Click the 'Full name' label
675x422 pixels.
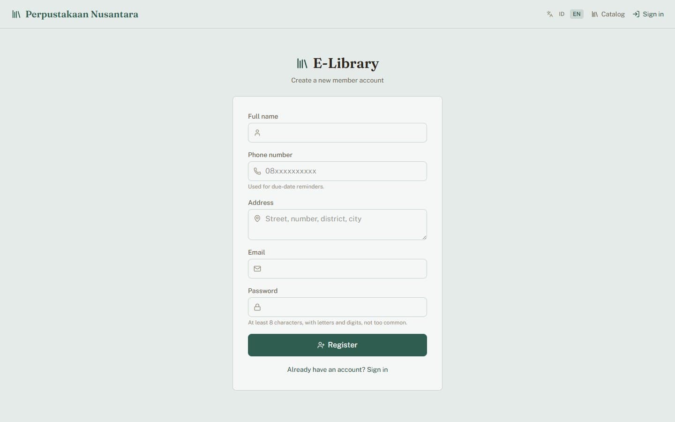[x=263, y=116]
